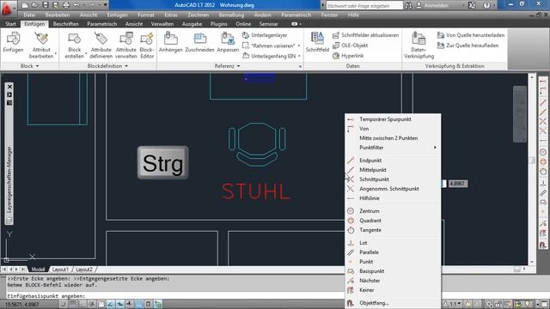Viewport: 550px width, 309px height.
Task: Switch to the Layout2 tab
Action: tap(84, 269)
